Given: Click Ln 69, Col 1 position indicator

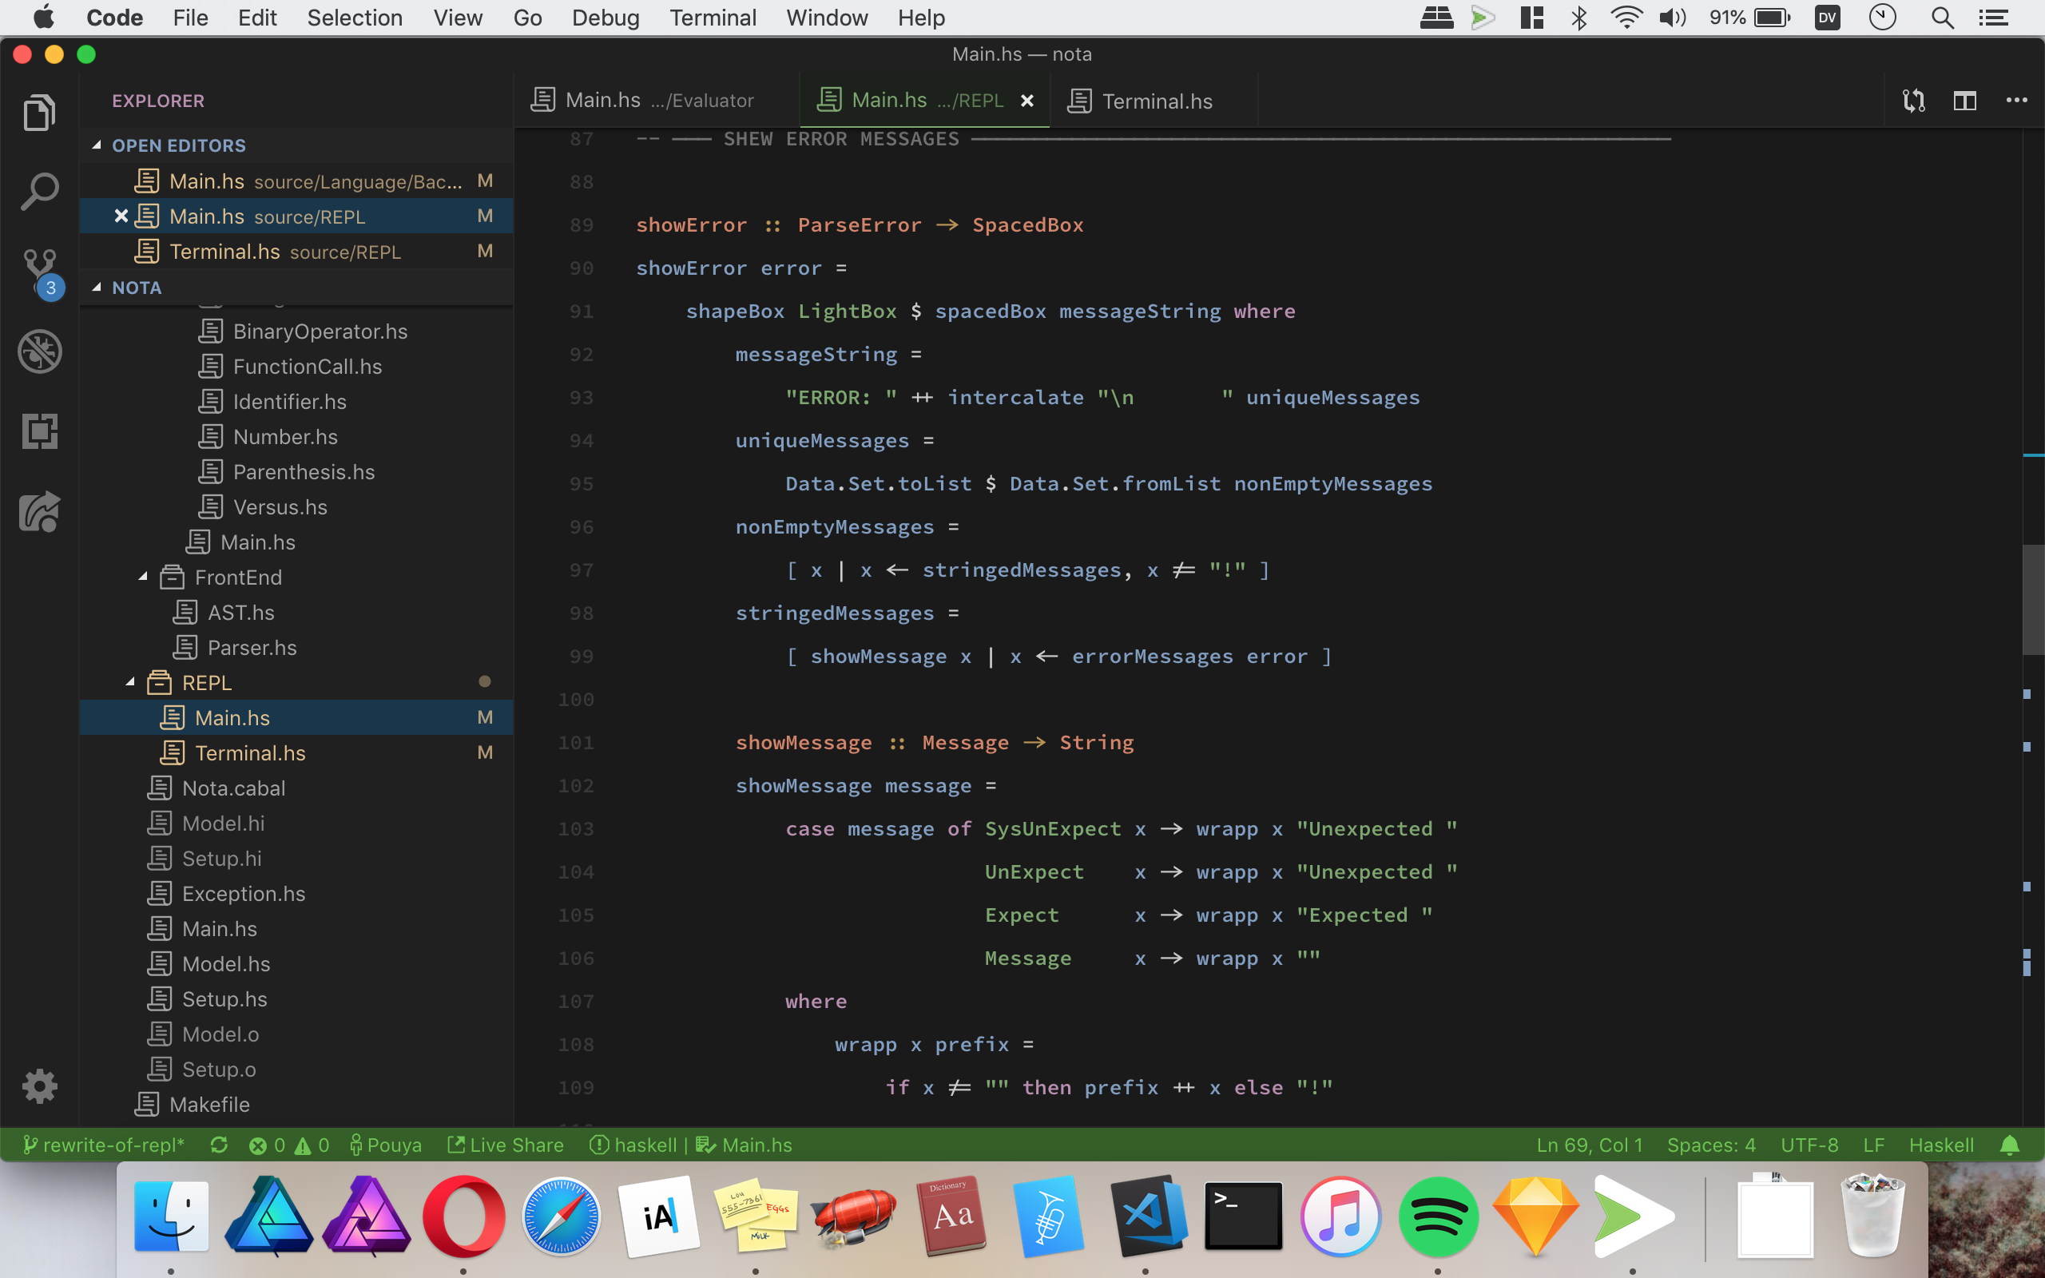Looking at the screenshot, I should click(1589, 1145).
